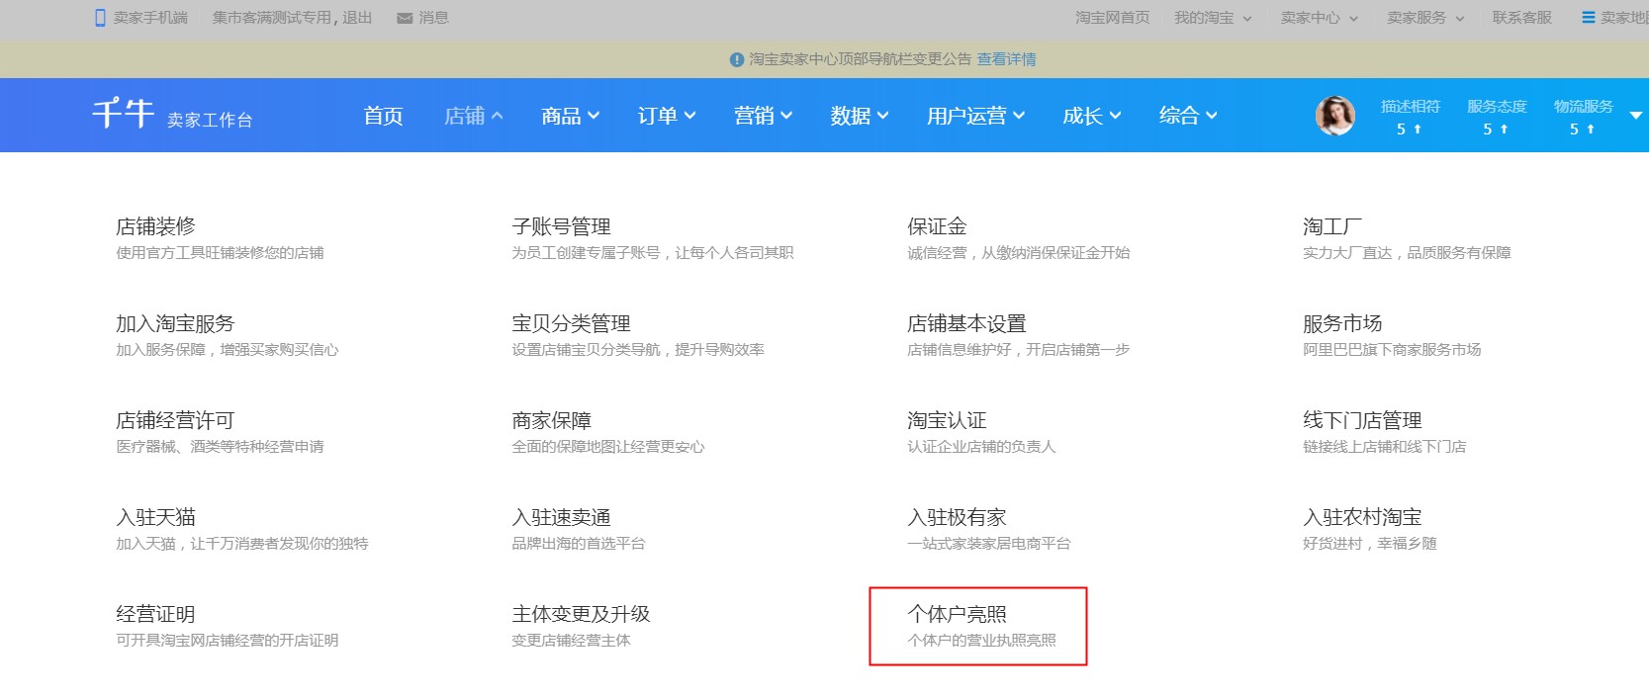Expand the 营销 dropdown menu

click(x=763, y=116)
